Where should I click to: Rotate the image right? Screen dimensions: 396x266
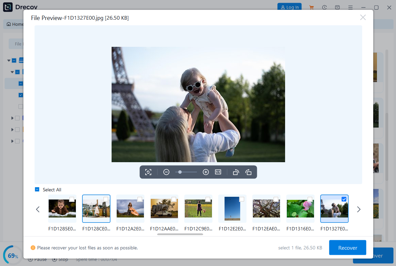[248, 172]
